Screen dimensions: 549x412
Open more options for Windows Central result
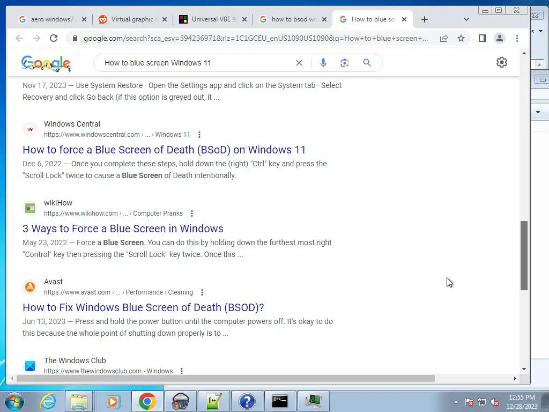199,135
